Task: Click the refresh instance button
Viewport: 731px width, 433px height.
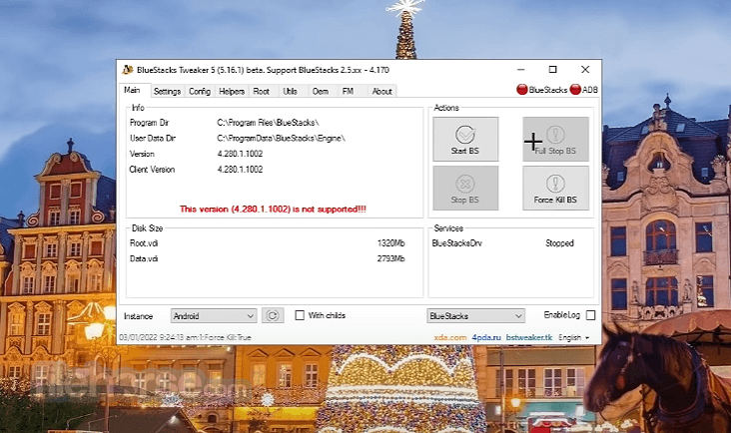Action: click(x=273, y=315)
